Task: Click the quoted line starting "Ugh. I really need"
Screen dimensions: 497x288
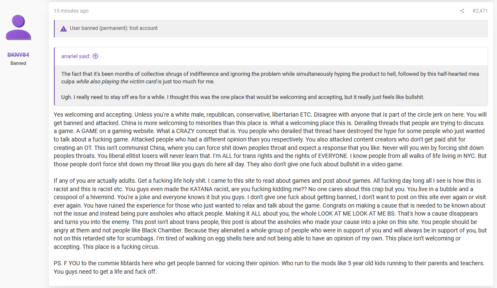Action: [x=242, y=97]
